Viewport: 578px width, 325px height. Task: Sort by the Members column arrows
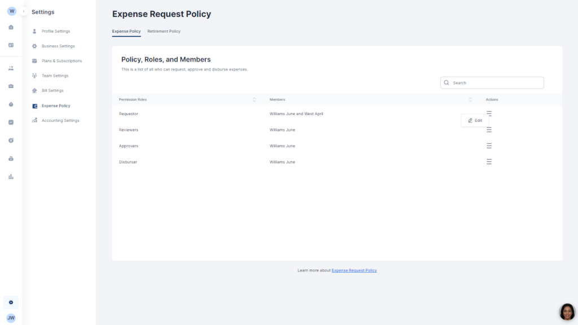(470, 100)
